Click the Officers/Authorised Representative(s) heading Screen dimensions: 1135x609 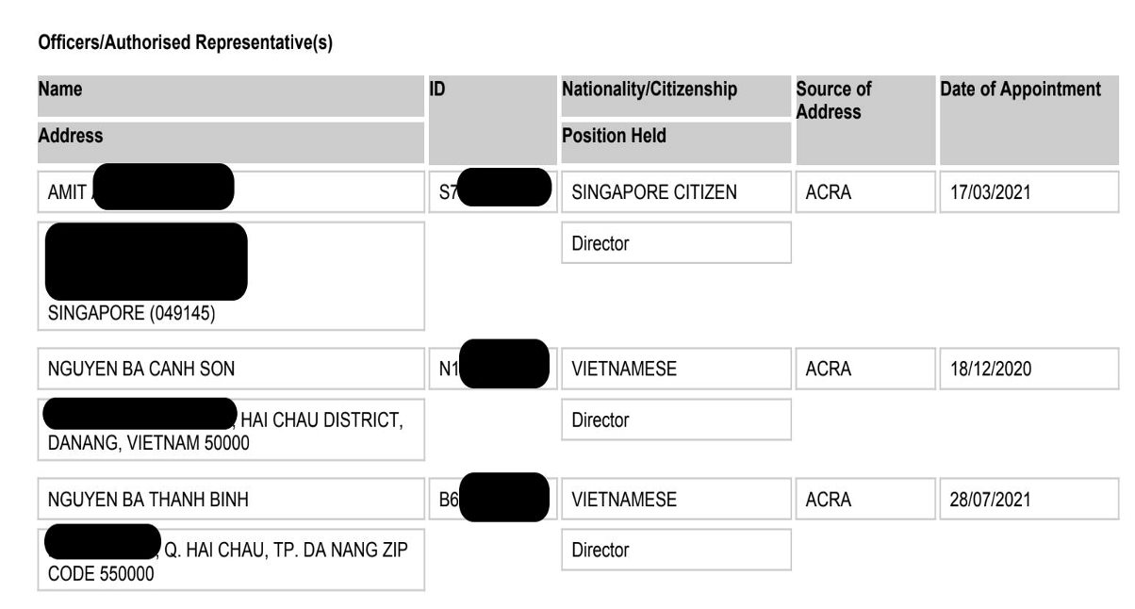tap(185, 42)
